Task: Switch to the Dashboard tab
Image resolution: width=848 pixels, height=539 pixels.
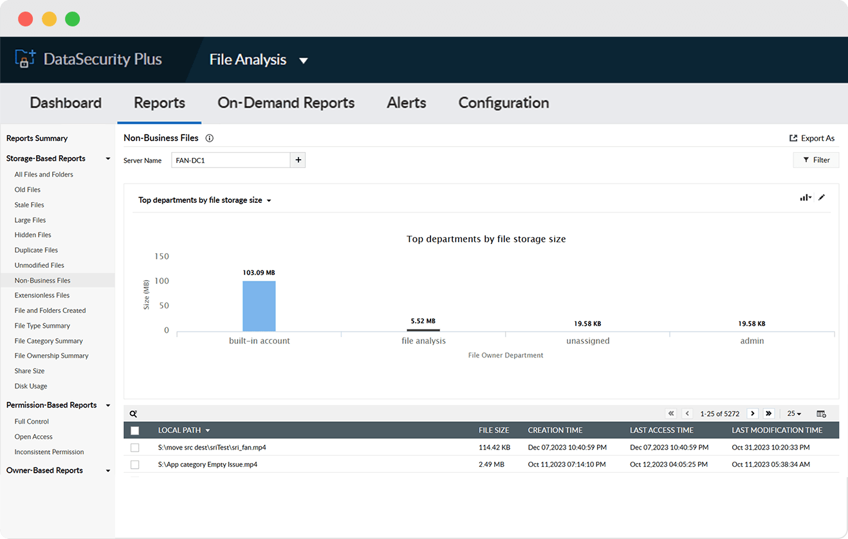Action: (66, 103)
